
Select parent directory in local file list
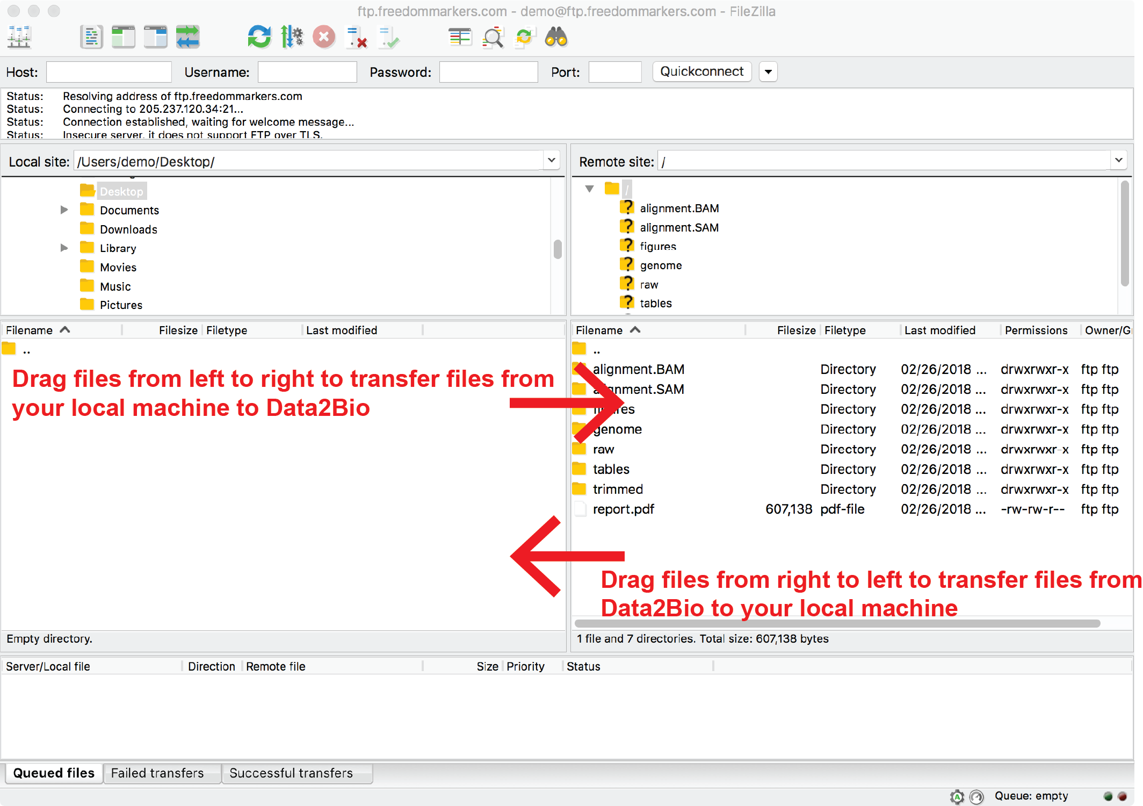click(x=283, y=350)
